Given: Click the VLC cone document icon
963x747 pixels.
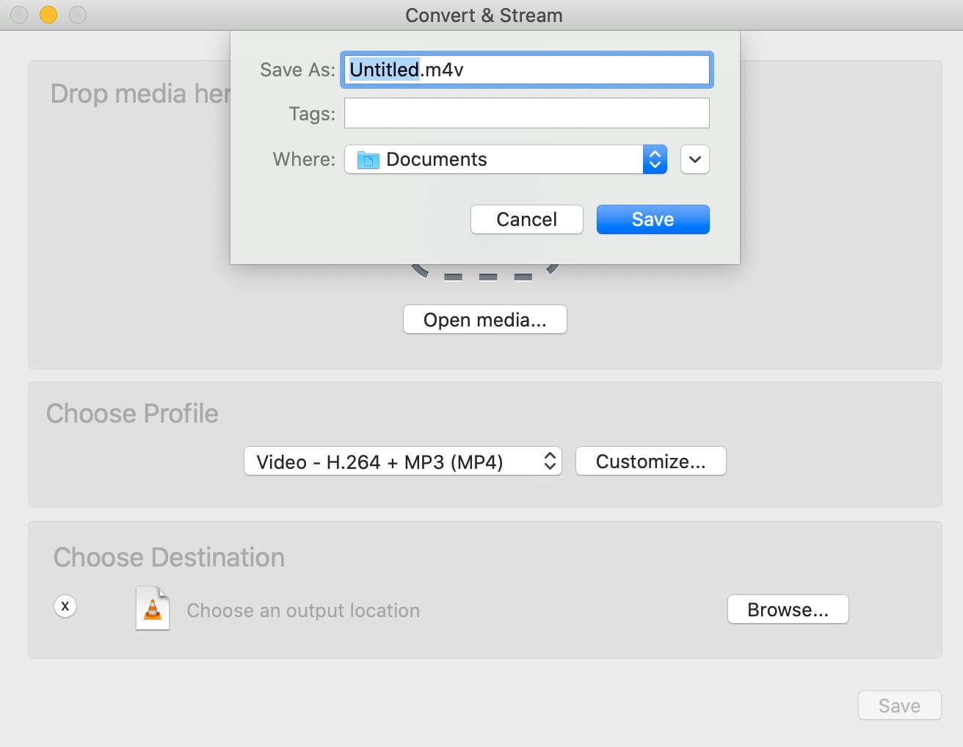Looking at the screenshot, I should (x=152, y=608).
